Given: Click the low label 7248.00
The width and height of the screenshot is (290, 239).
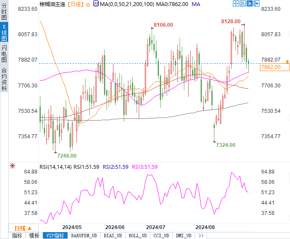Looking at the screenshot, I should (67, 156).
